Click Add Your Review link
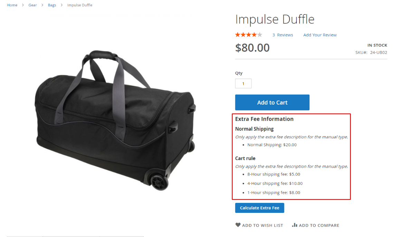This screenshot has width=399, height=237. click(320, 35)
